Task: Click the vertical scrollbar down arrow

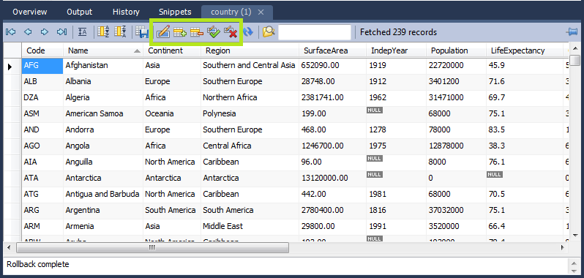Action: coord(575,235)
